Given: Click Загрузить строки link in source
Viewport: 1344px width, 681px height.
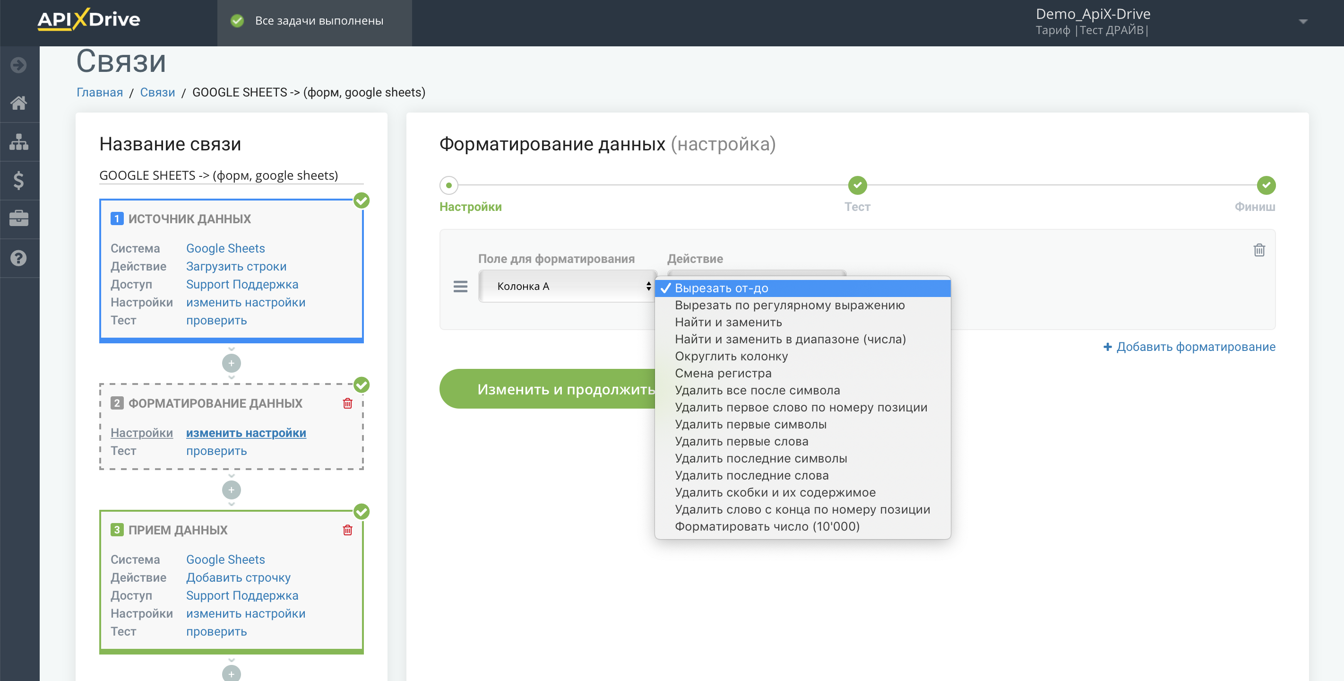Looking at the screenshot, I should click(236, 266).
